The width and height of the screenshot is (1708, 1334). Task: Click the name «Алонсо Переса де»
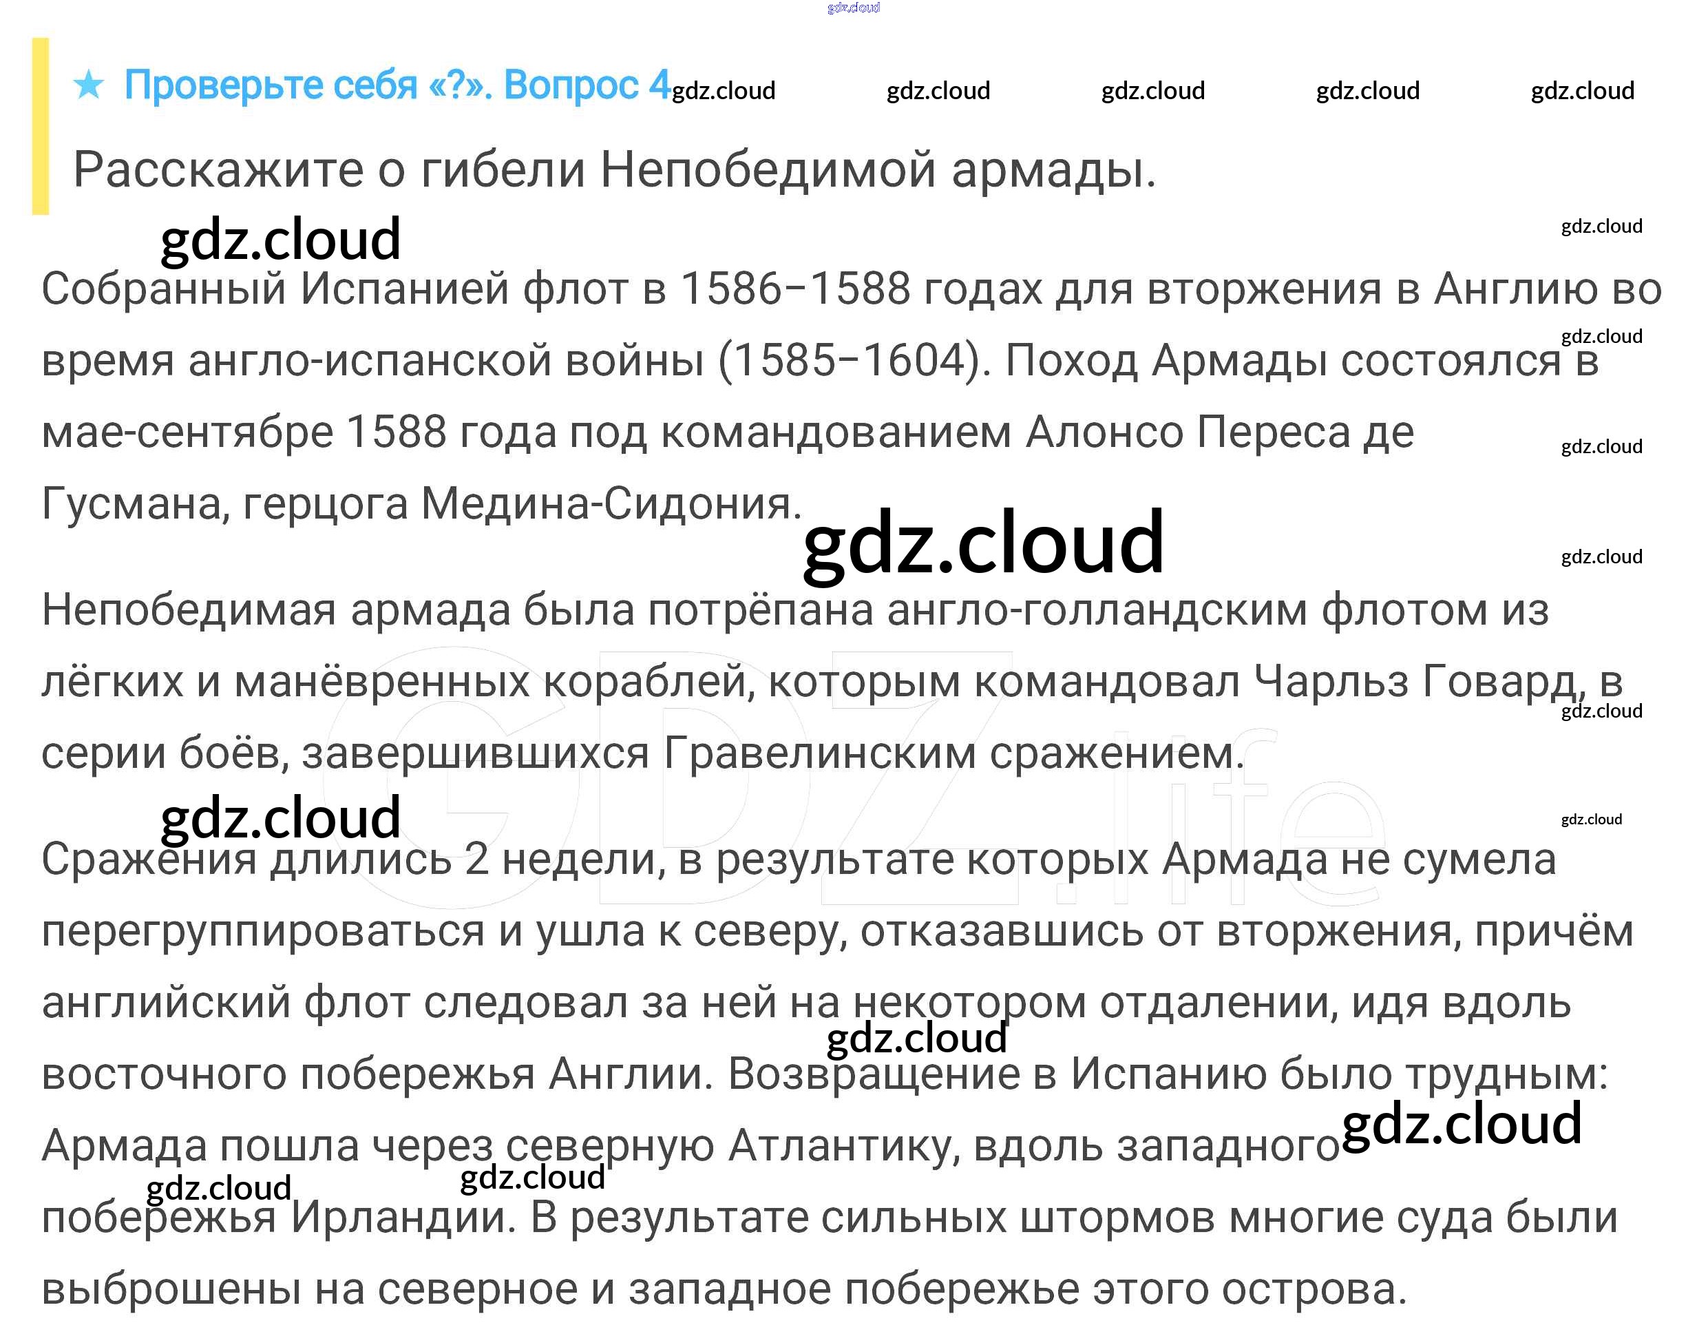coord(1220,432)
